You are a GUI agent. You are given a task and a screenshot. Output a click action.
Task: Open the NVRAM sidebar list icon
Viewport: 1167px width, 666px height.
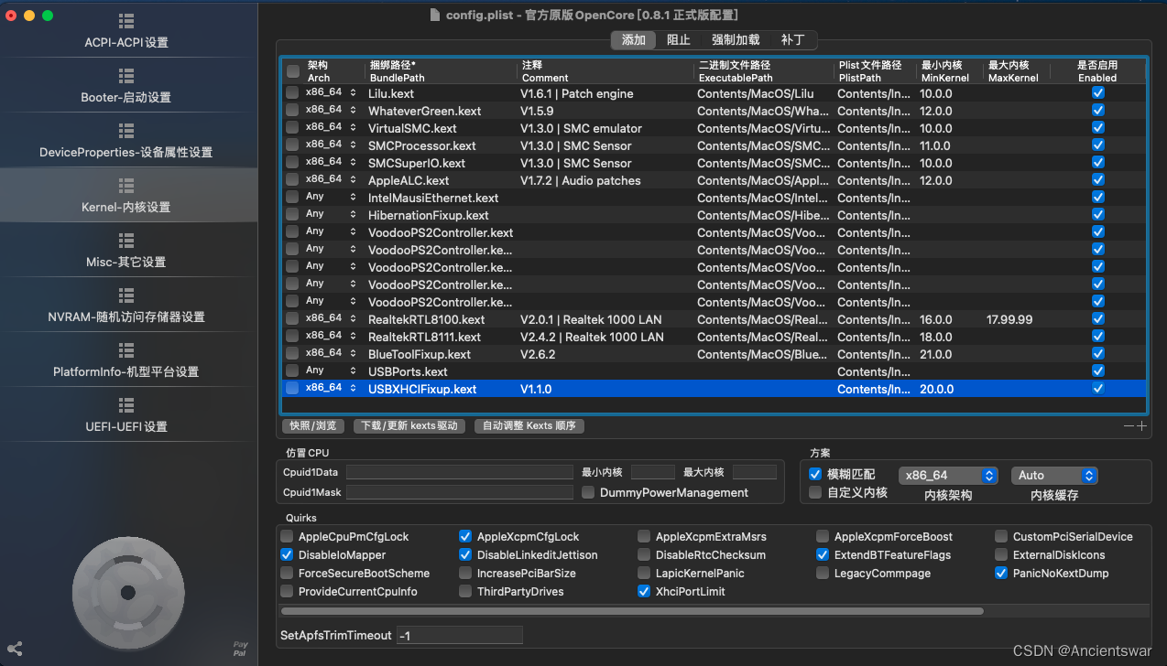pyautogui.click(x=126, y=296)
